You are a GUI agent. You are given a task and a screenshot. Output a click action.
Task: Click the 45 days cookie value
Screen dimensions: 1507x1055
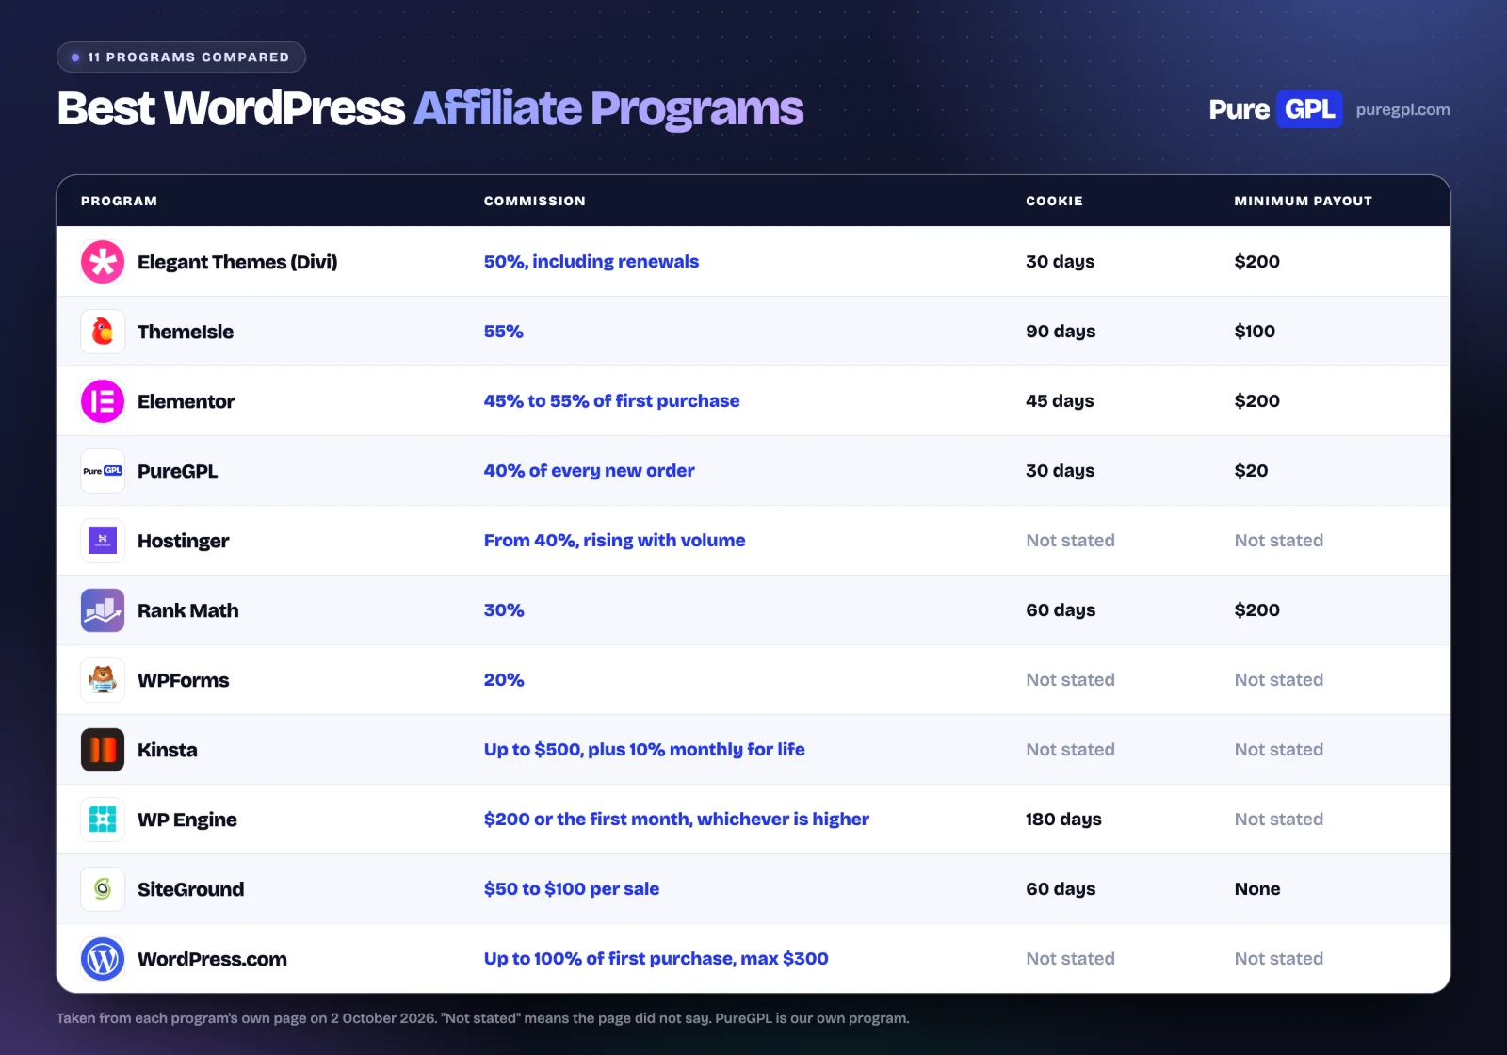pyautogui.click(x=1060, y=401)
